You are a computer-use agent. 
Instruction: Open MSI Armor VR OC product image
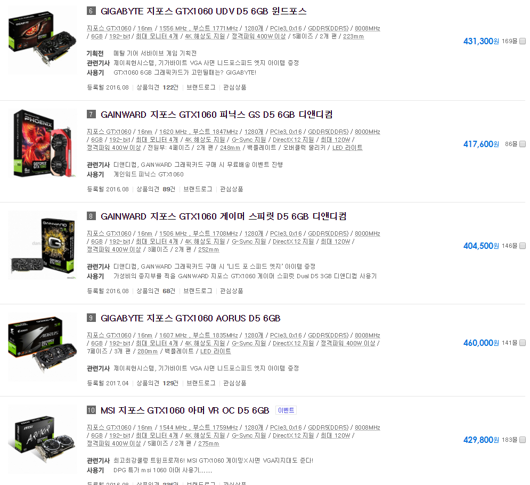(42, 439)
